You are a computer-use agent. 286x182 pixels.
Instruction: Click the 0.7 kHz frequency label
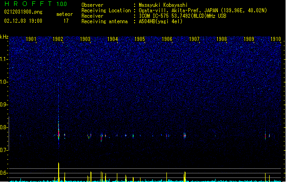point(4,150)
